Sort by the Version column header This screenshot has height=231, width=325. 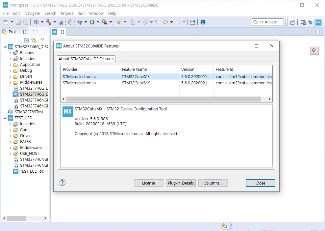coord(196,69)
